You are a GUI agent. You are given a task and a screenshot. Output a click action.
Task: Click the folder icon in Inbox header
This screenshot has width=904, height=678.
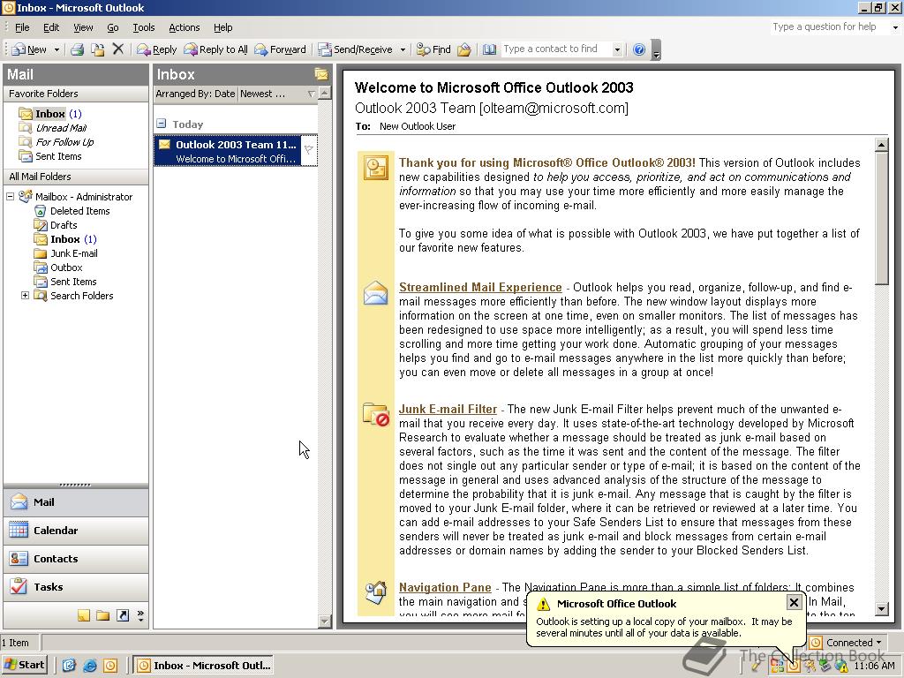[x=321, y=74]
